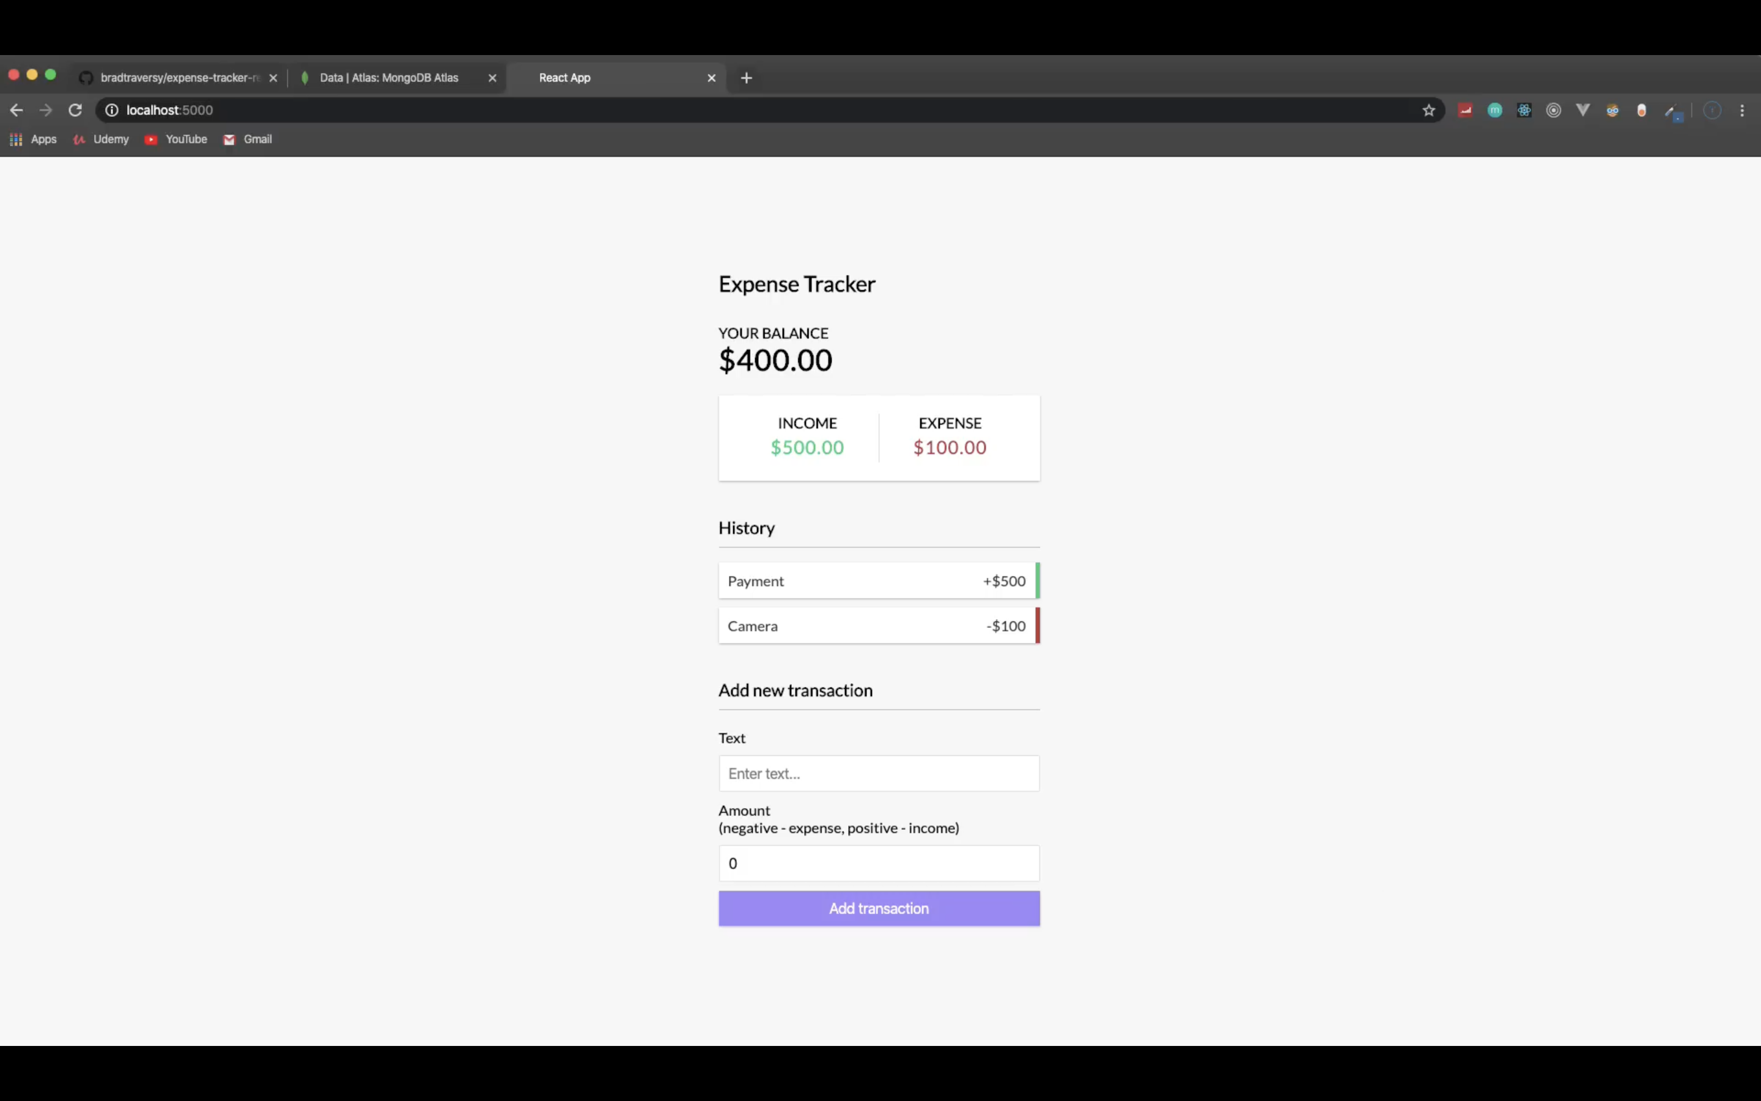Click the site info icon in address bar
Screen dimensions: 1761x1101
[x=111, y=110]
